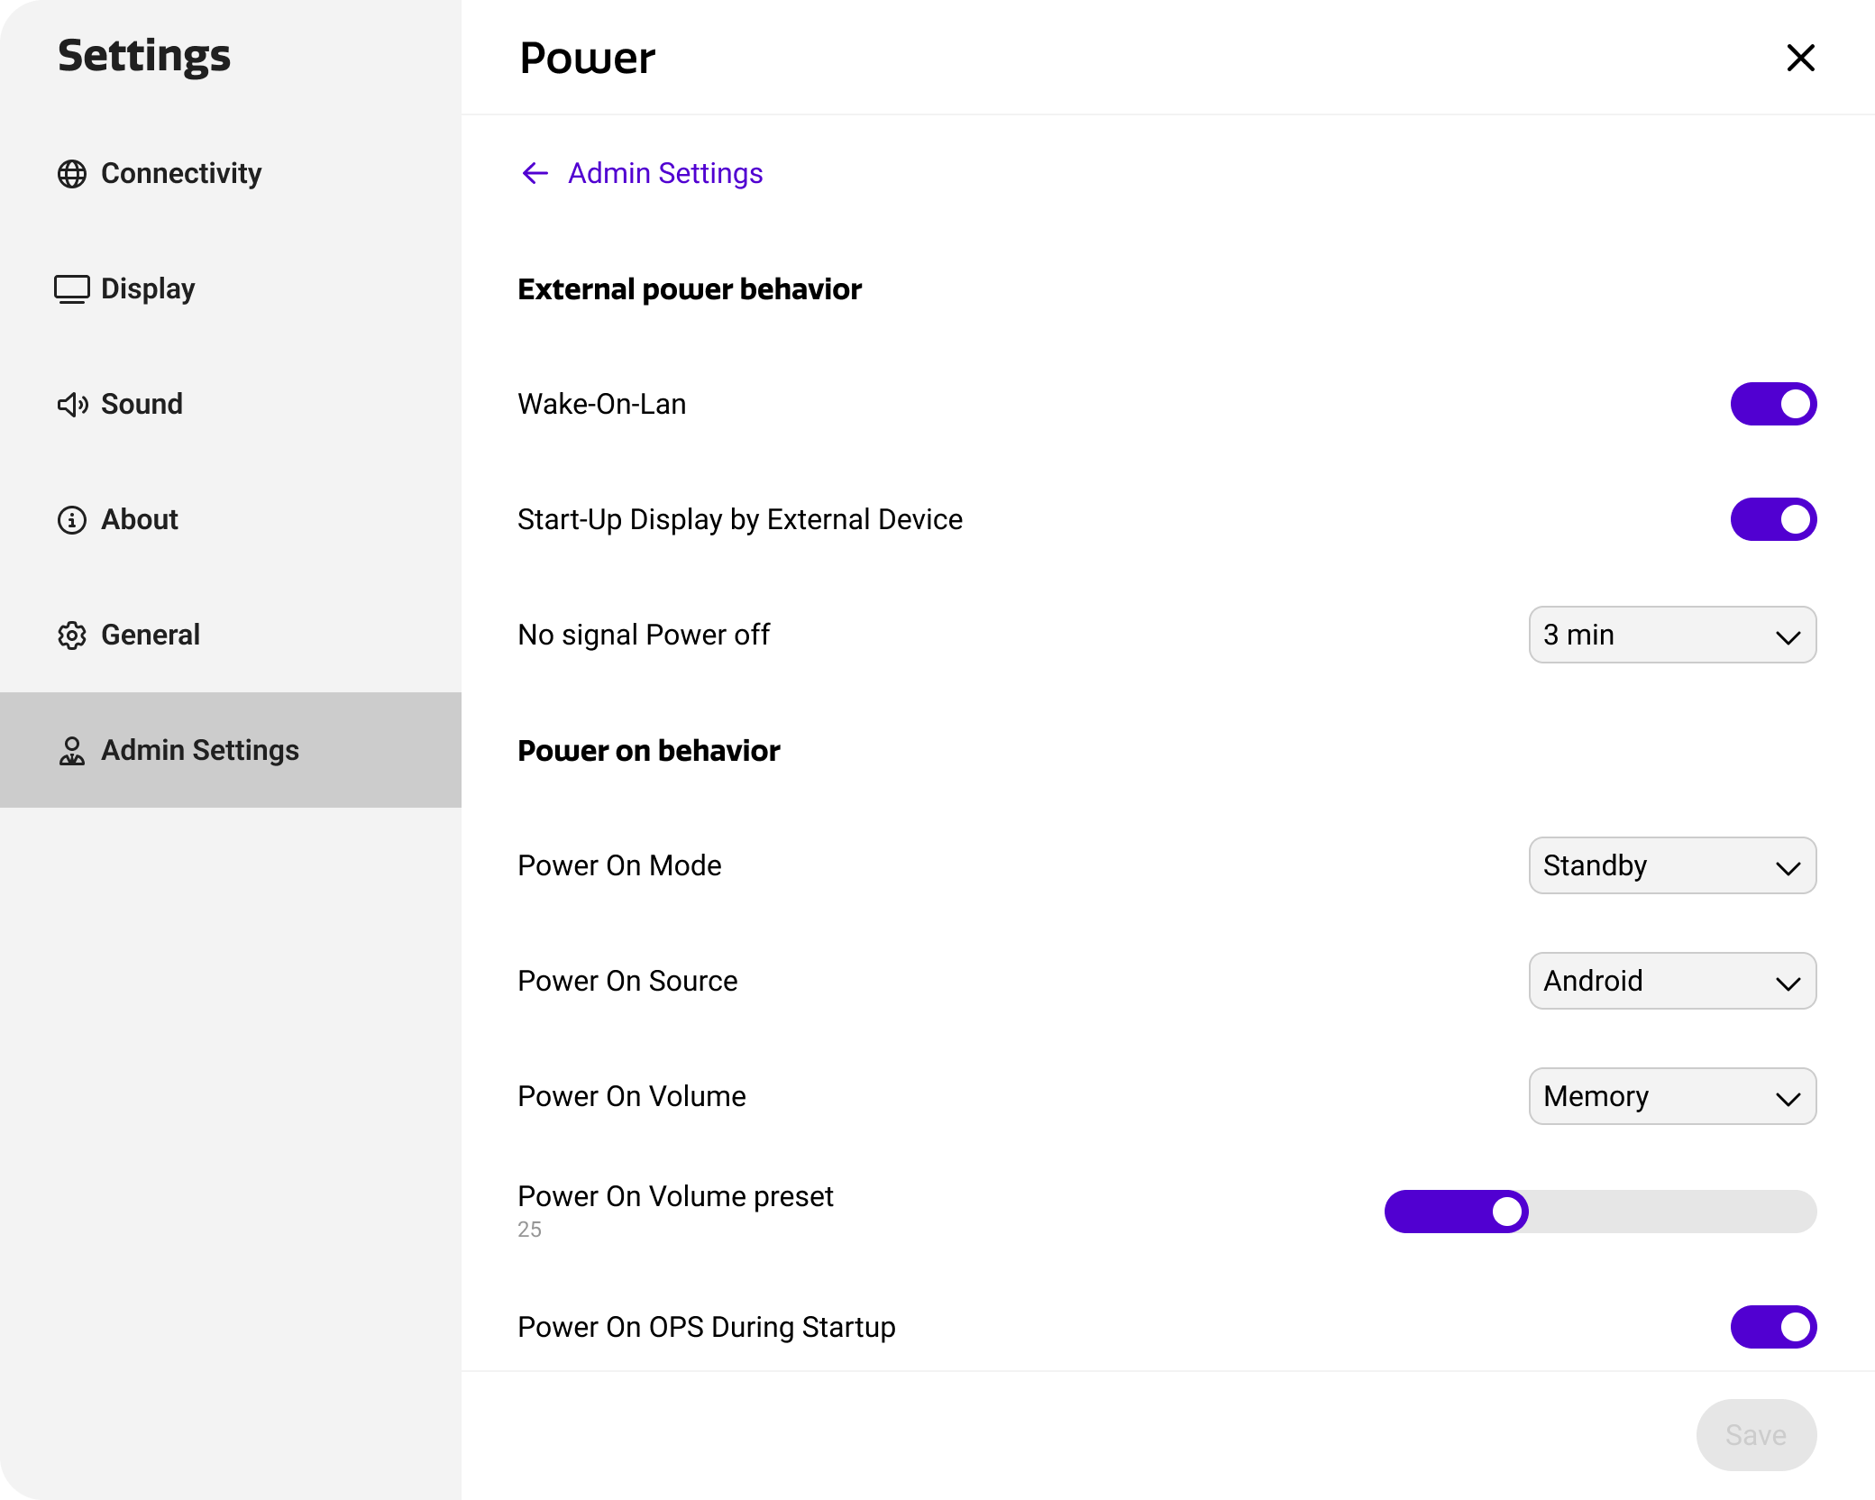Close the settings panel with X
The height and width of the screenshot is (1500, 1875).
pos(1800,58)
